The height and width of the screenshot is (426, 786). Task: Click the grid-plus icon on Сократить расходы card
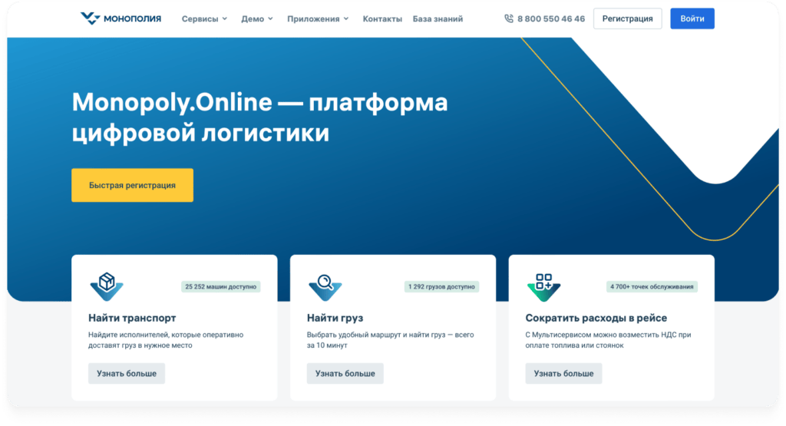pos(544,286)
